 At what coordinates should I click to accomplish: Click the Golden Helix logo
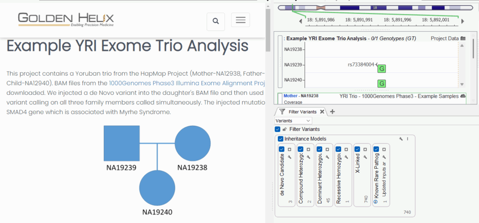point(65,20)
